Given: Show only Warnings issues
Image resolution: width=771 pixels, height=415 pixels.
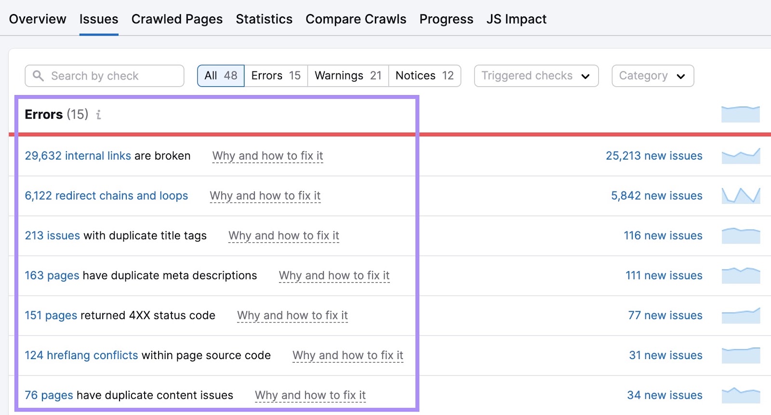Looking at the screenshot, I should click(x=347, y=75).
